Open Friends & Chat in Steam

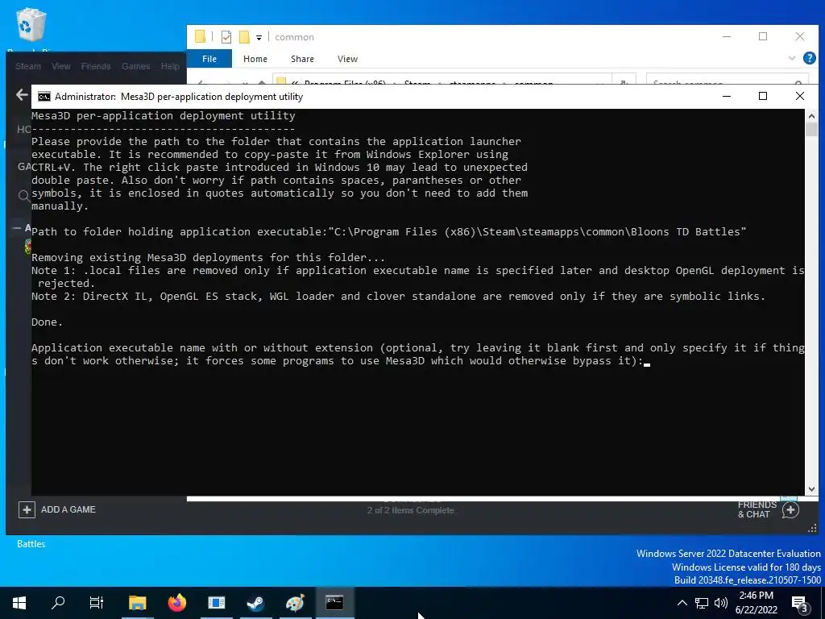pos(757,509)
